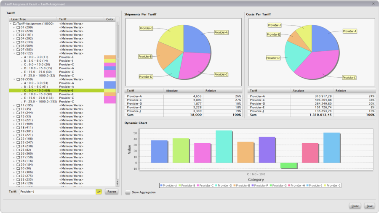Click the Provider-G legend marker in chart
Image resolution: width=379 pixels, height=213 pixels.
tap(270, 185)
